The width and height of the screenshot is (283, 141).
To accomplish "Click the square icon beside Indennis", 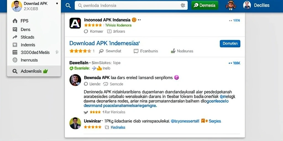I will point(15,45).
